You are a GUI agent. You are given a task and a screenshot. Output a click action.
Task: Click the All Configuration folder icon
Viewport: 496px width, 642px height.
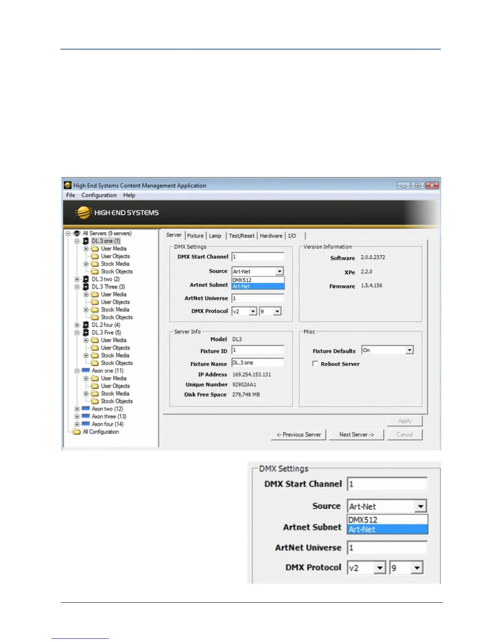pyautogui.click(x=77, y=432)
